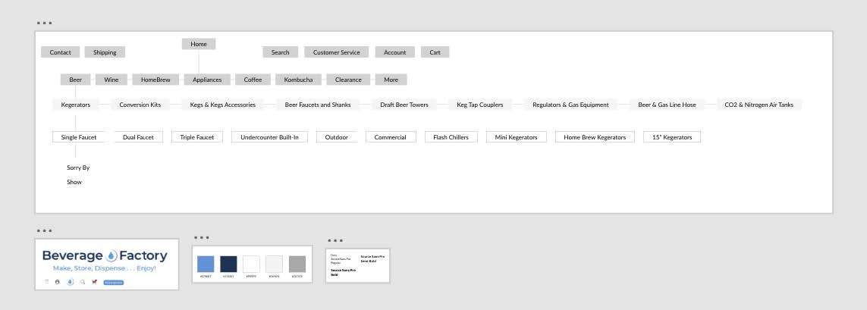Click the magnifier search icon under the logo
Viewport: 867px width, 310px height.
coord(83,282)
